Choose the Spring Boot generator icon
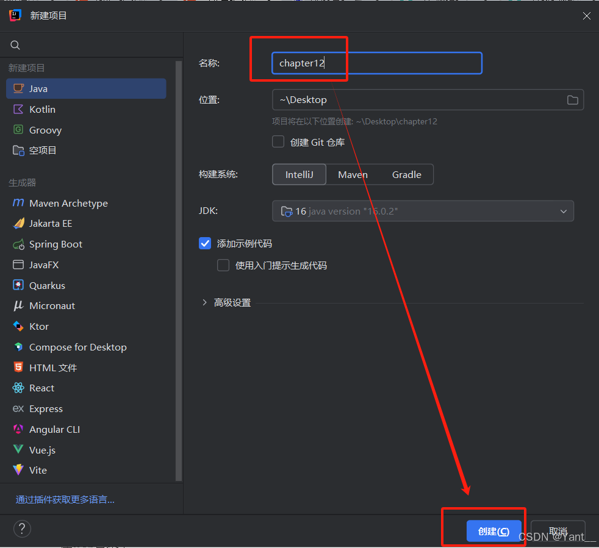Viewport: 599px width, 548px height. click(18, 244)
